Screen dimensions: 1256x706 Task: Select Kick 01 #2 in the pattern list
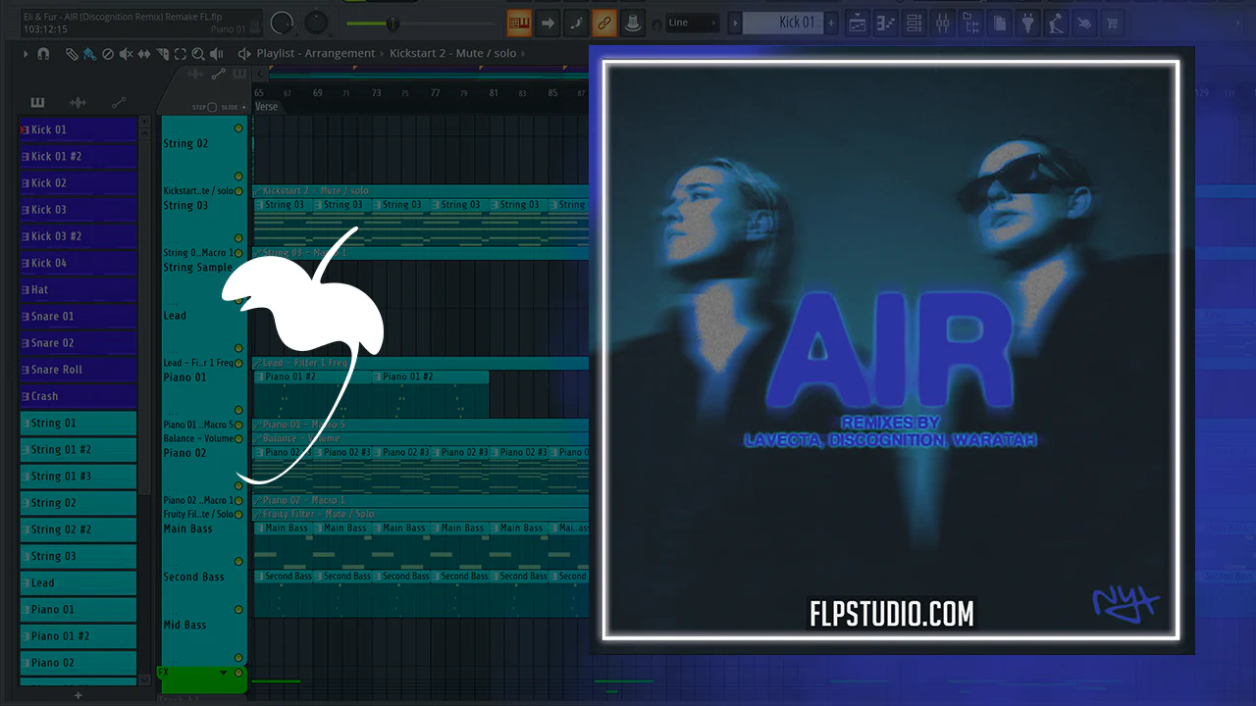tap(78, 156)
